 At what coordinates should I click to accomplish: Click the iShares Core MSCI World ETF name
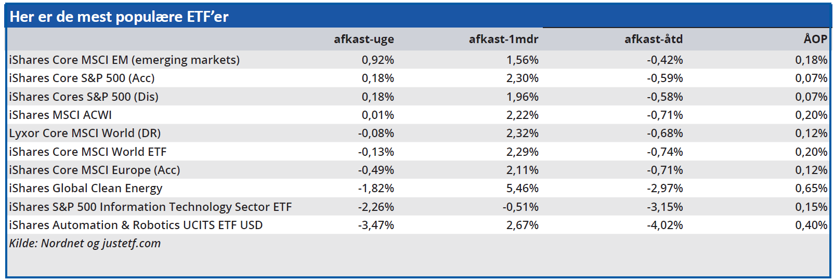pos(88,152)
